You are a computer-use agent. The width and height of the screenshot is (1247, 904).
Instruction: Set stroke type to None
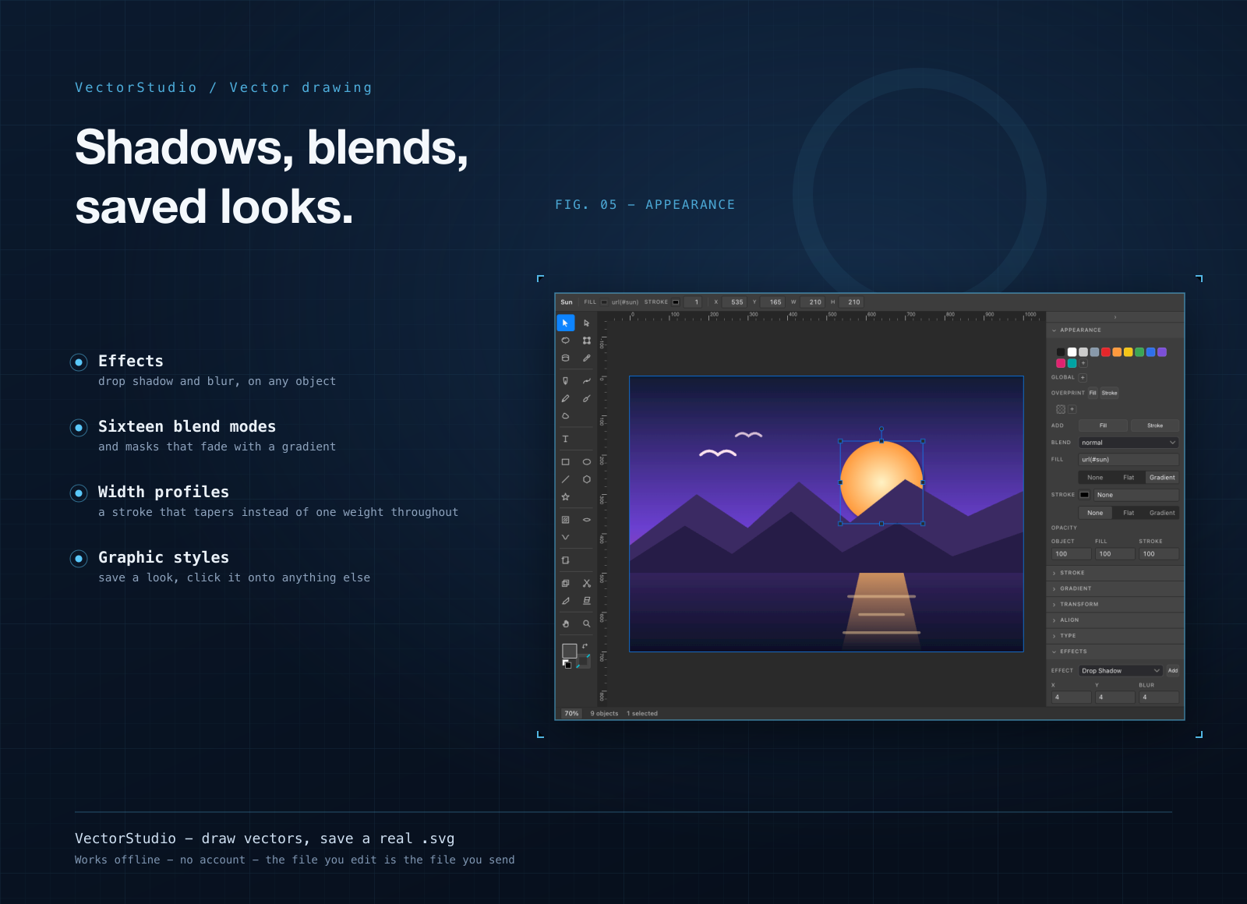click(1095, 513)
